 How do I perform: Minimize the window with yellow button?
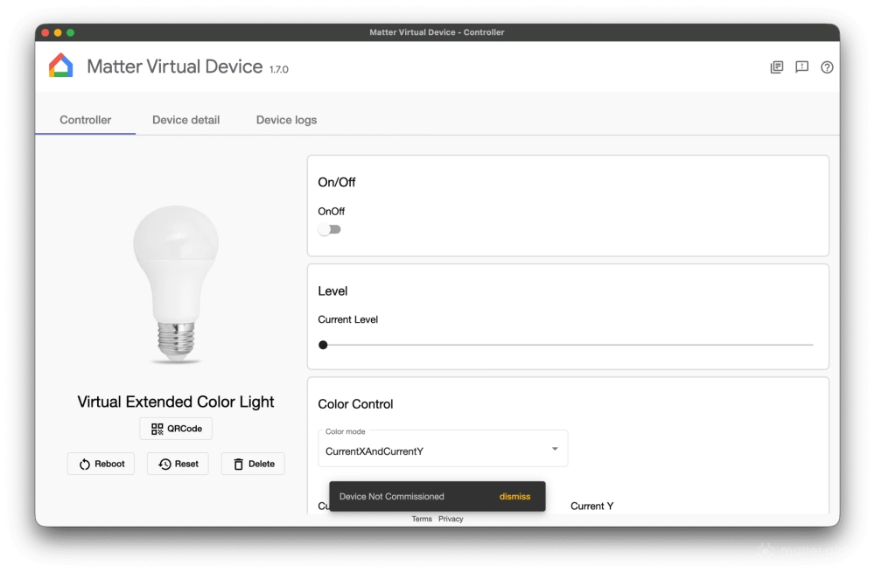pos(58,32)
